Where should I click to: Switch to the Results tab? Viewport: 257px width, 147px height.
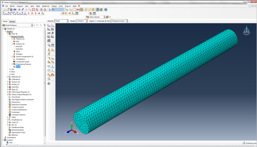(12, 22)
